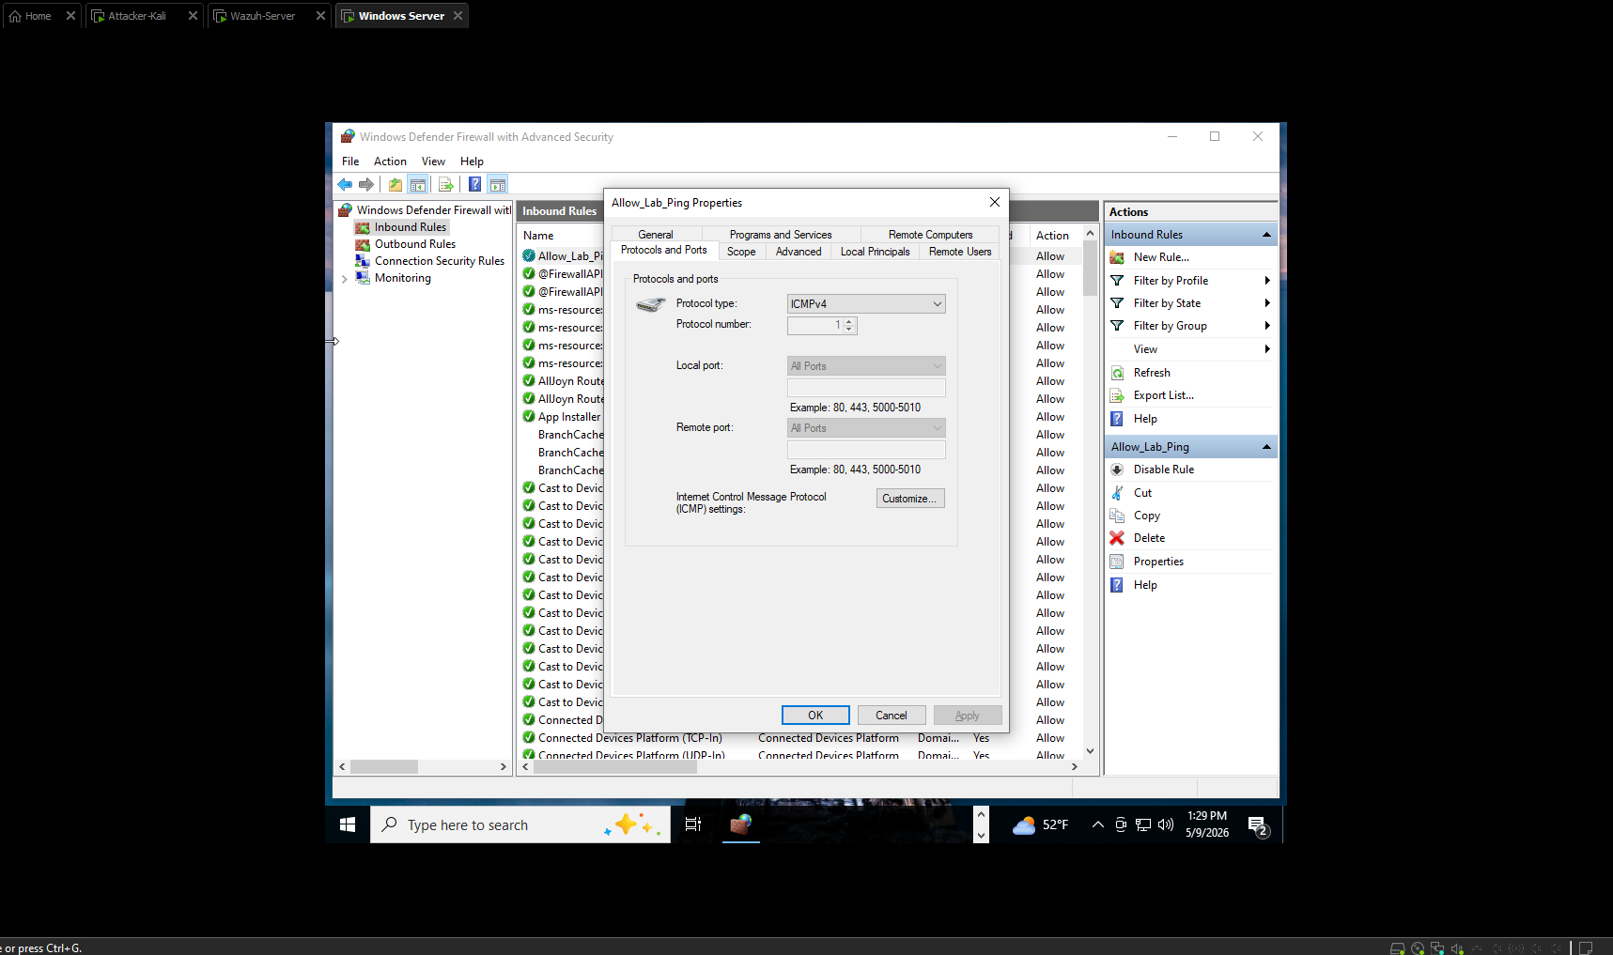Switch to the Local Principals tab
Screen dimensions: 1613x955
click(875, 252)
